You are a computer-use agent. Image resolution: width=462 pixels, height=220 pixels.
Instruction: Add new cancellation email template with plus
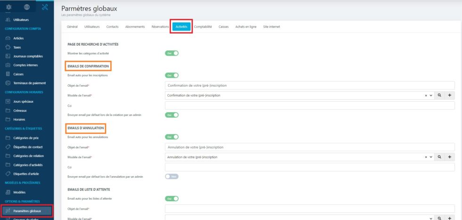coord(449,157)
